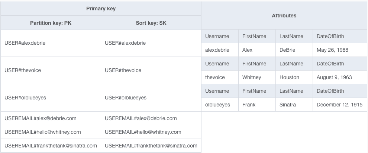This screenshot has height=153, width=368.
Task: Select the "Sort key: SK" column header
Action: [x=151, y=23]
